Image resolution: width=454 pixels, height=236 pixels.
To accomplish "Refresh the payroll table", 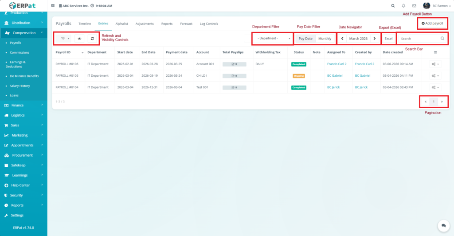I will coord(92,39).
